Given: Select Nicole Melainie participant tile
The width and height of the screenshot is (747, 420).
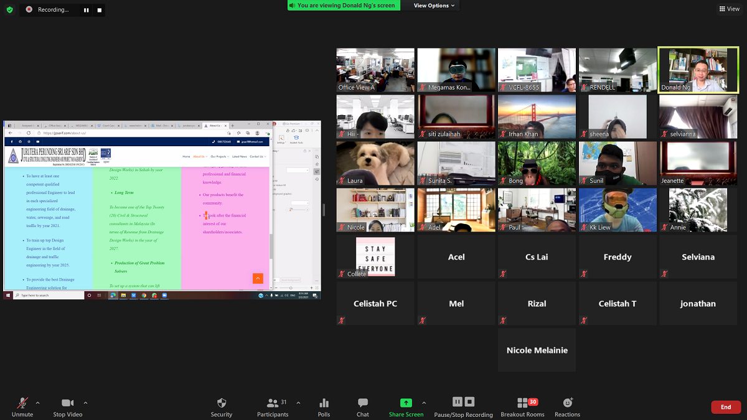Looking at the screenshot, I should (537, 350).
